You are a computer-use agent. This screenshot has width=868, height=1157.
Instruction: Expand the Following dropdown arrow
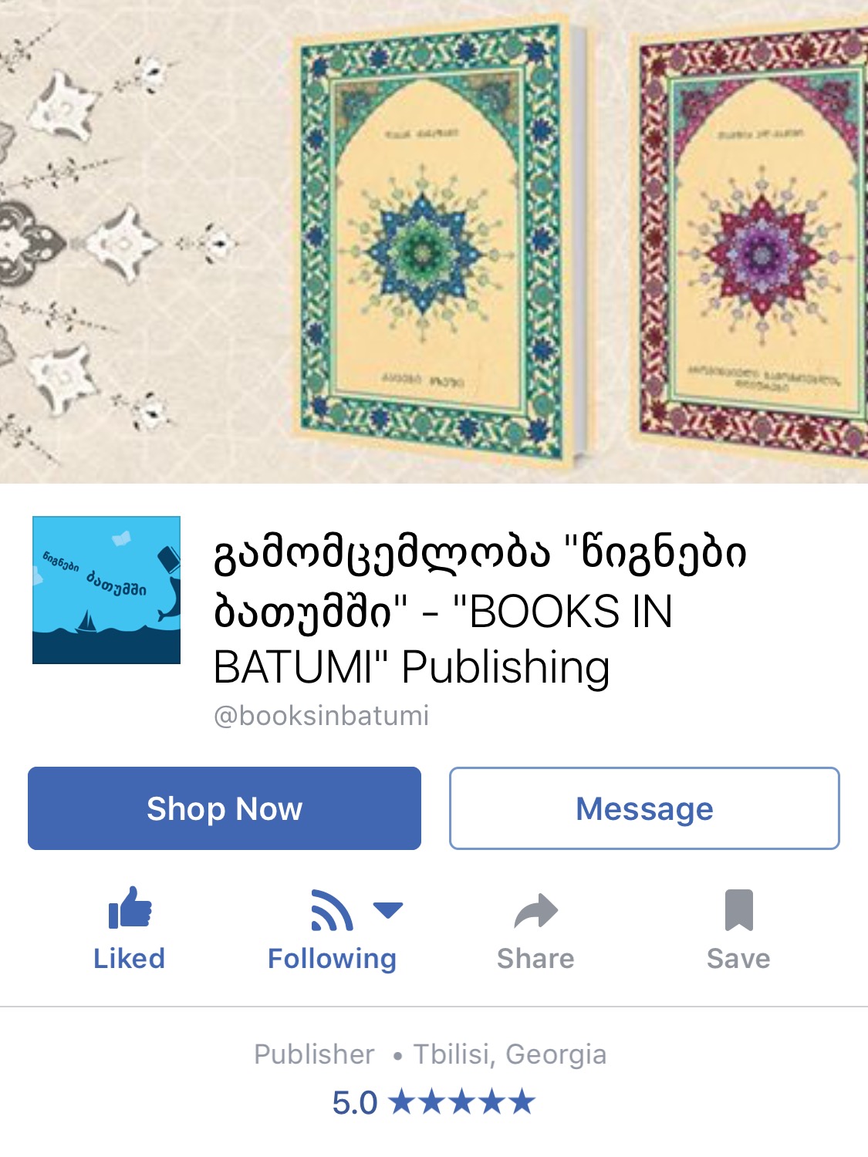click(388, 910)
